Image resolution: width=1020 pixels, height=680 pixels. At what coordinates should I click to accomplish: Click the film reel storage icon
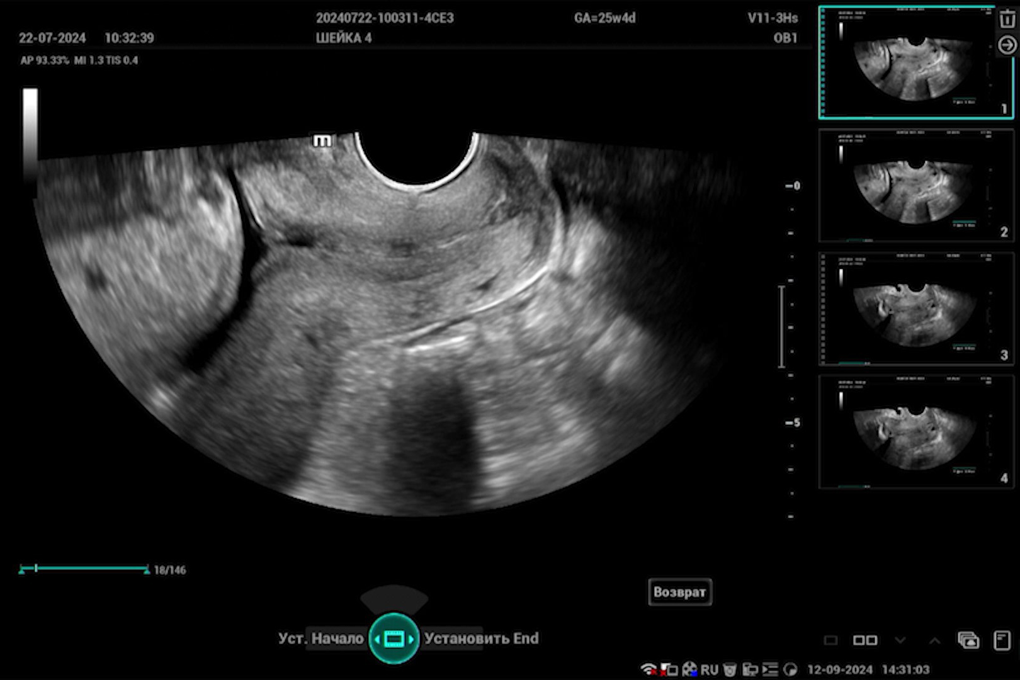(689, 669)
